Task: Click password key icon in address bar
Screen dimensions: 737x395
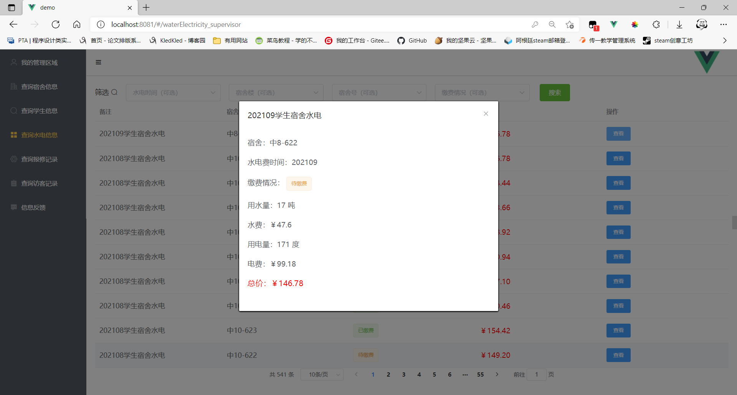Action: click(x=535, y=25)
